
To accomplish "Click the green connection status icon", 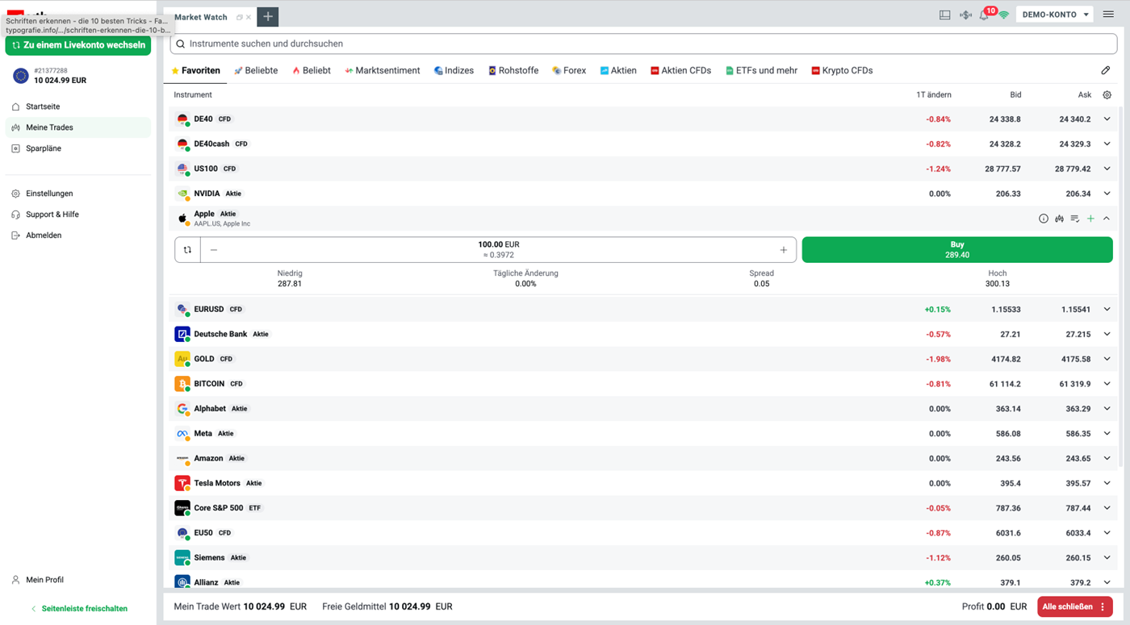I will [1004, 15].
